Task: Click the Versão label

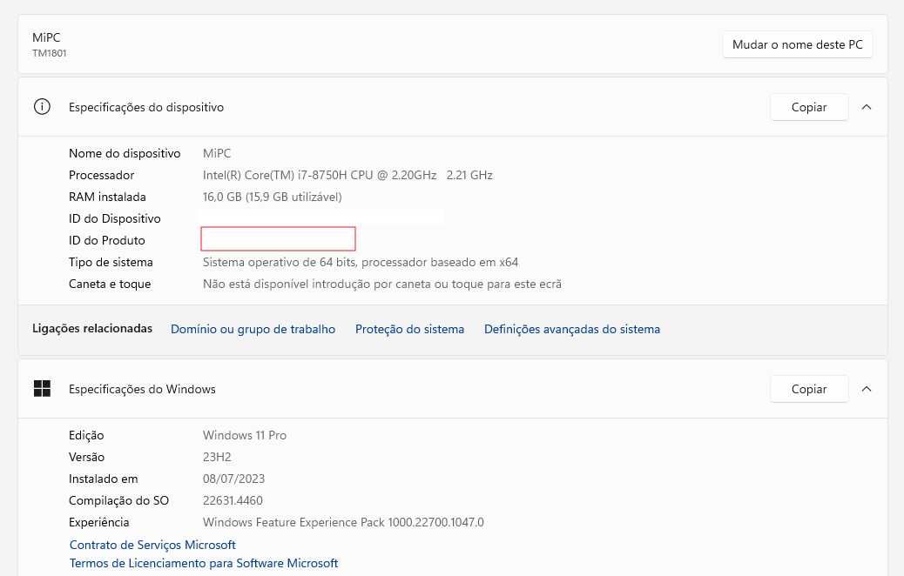Action: pos(86,458)
